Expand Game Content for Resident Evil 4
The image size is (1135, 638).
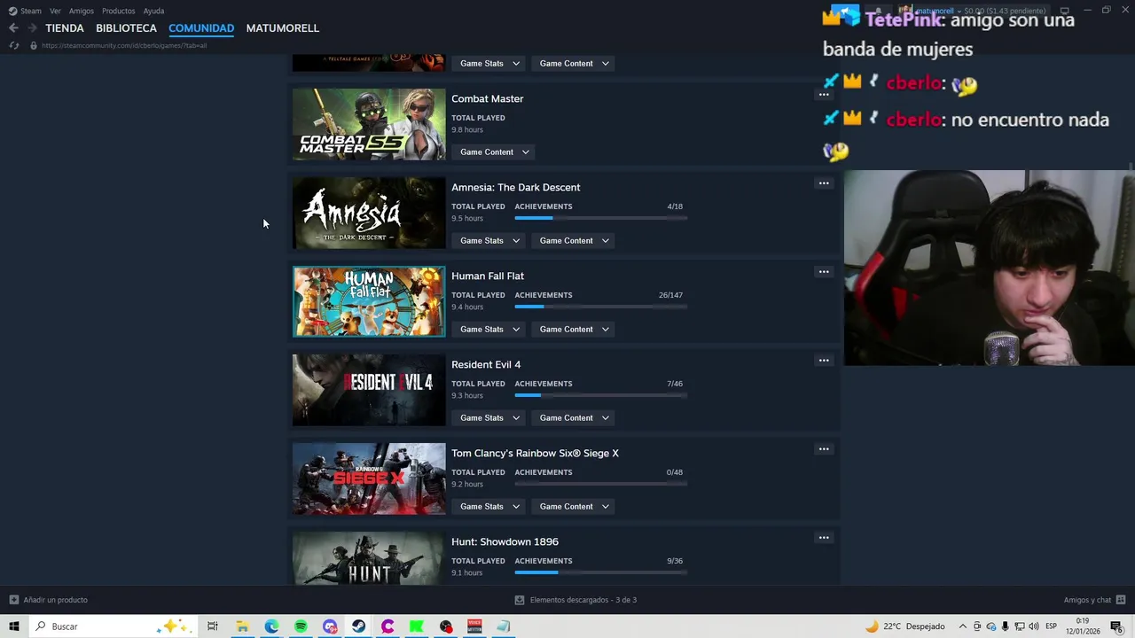574,417
